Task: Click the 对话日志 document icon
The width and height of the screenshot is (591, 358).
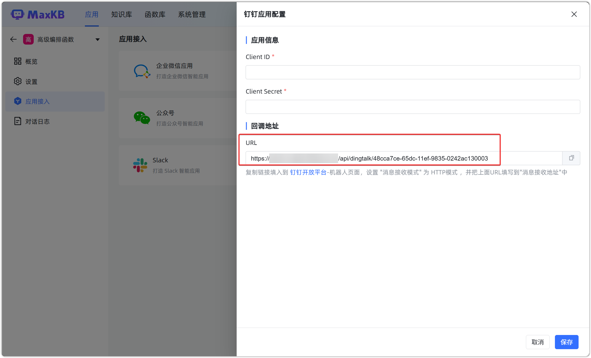Action: [18, 121]
